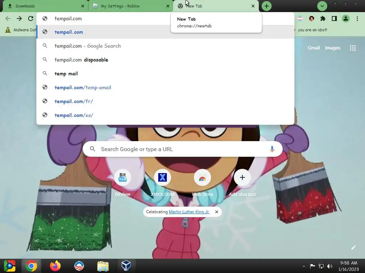Open File Explorer from the taskbar
The image size is (365, 273).
tap(103, 266)
